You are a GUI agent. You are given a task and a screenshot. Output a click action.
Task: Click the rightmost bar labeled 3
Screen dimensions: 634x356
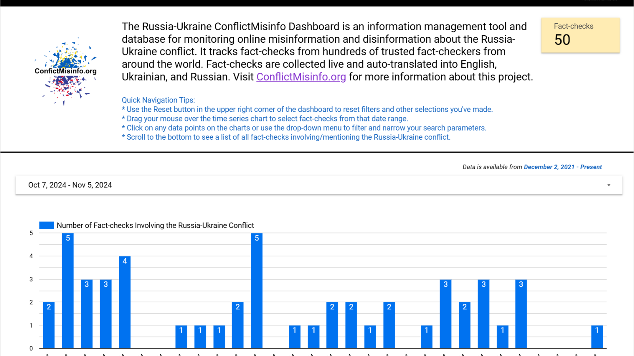pyautogui.click(x=521, y=314)
